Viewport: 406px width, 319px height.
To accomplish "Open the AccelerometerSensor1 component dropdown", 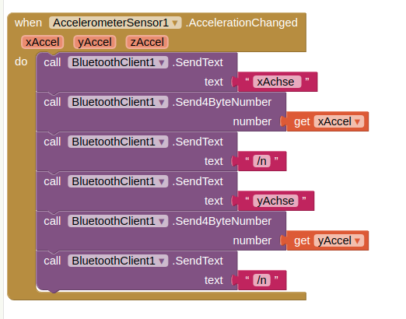I will pyautogui.click(x=115, y=23).
